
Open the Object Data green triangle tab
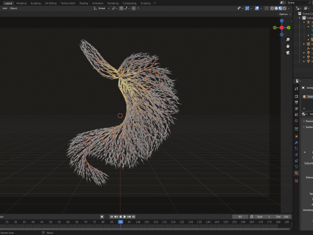297,167
